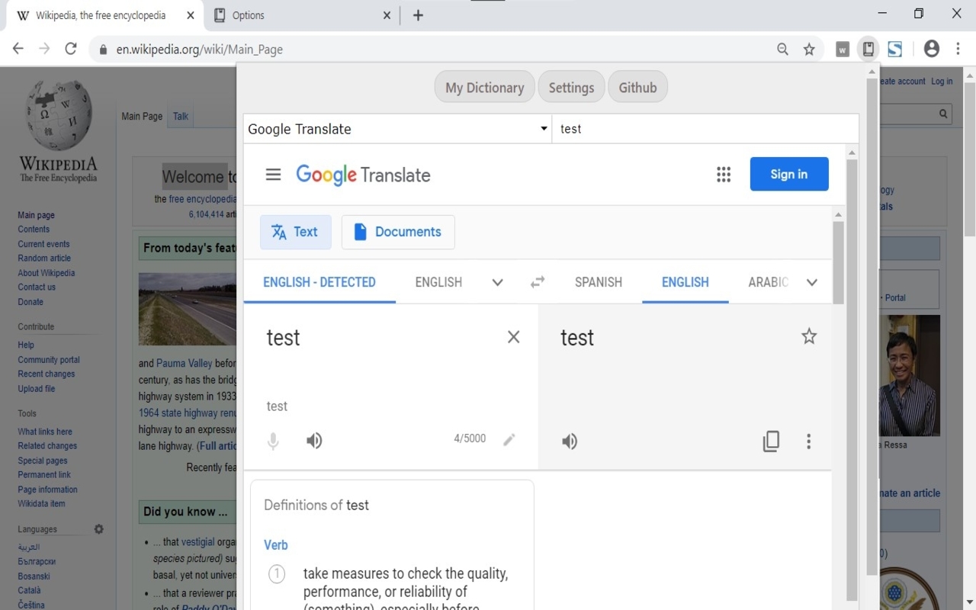
Task: Select the Text translation mode
Action: coord(296,232)
